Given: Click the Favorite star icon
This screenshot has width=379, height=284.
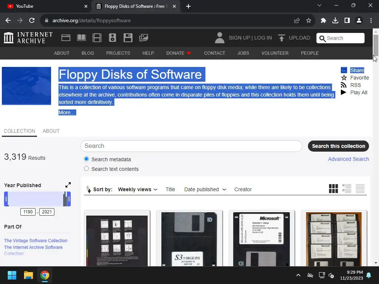Looking at the screenshot, I should pos(344,78).
